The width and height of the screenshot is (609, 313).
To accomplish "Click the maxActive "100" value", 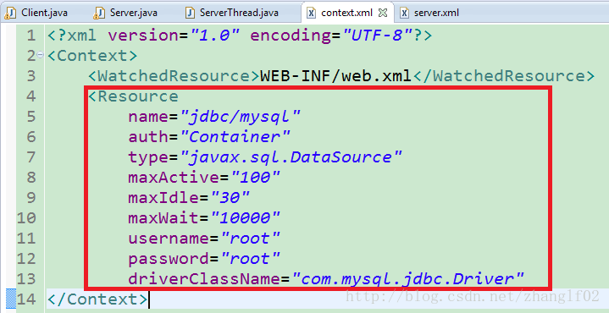I will (x=255, y=178).
